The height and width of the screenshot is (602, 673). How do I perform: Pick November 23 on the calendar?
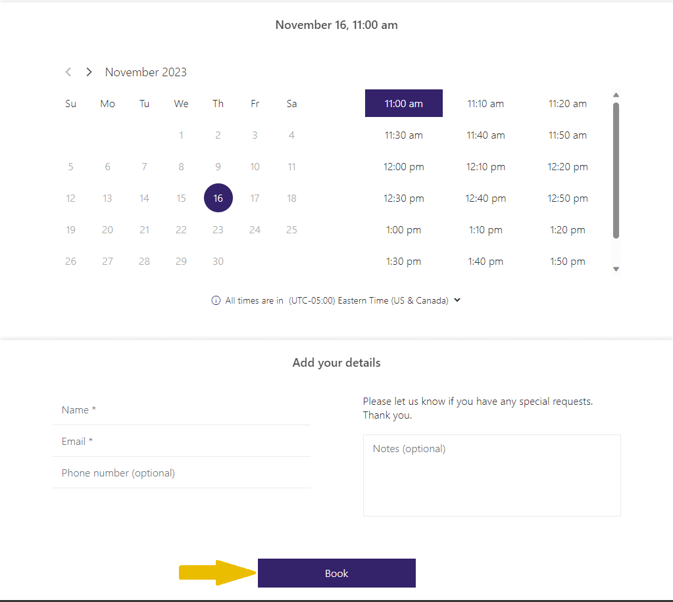pyautogui.click(x=218, y=230)
